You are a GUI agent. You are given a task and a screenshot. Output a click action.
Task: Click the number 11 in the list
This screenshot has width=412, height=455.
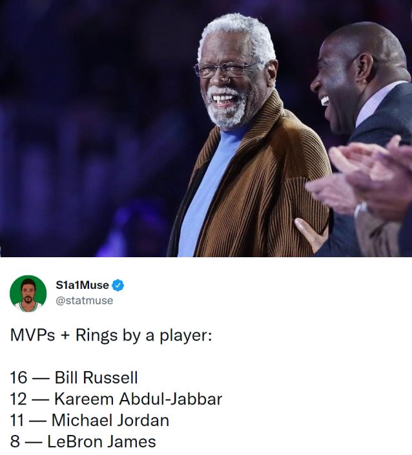point(18,420)
